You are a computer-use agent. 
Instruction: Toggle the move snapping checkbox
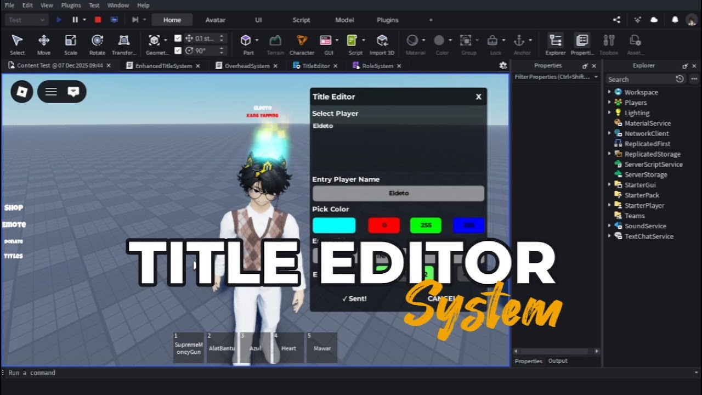point(178,38)
